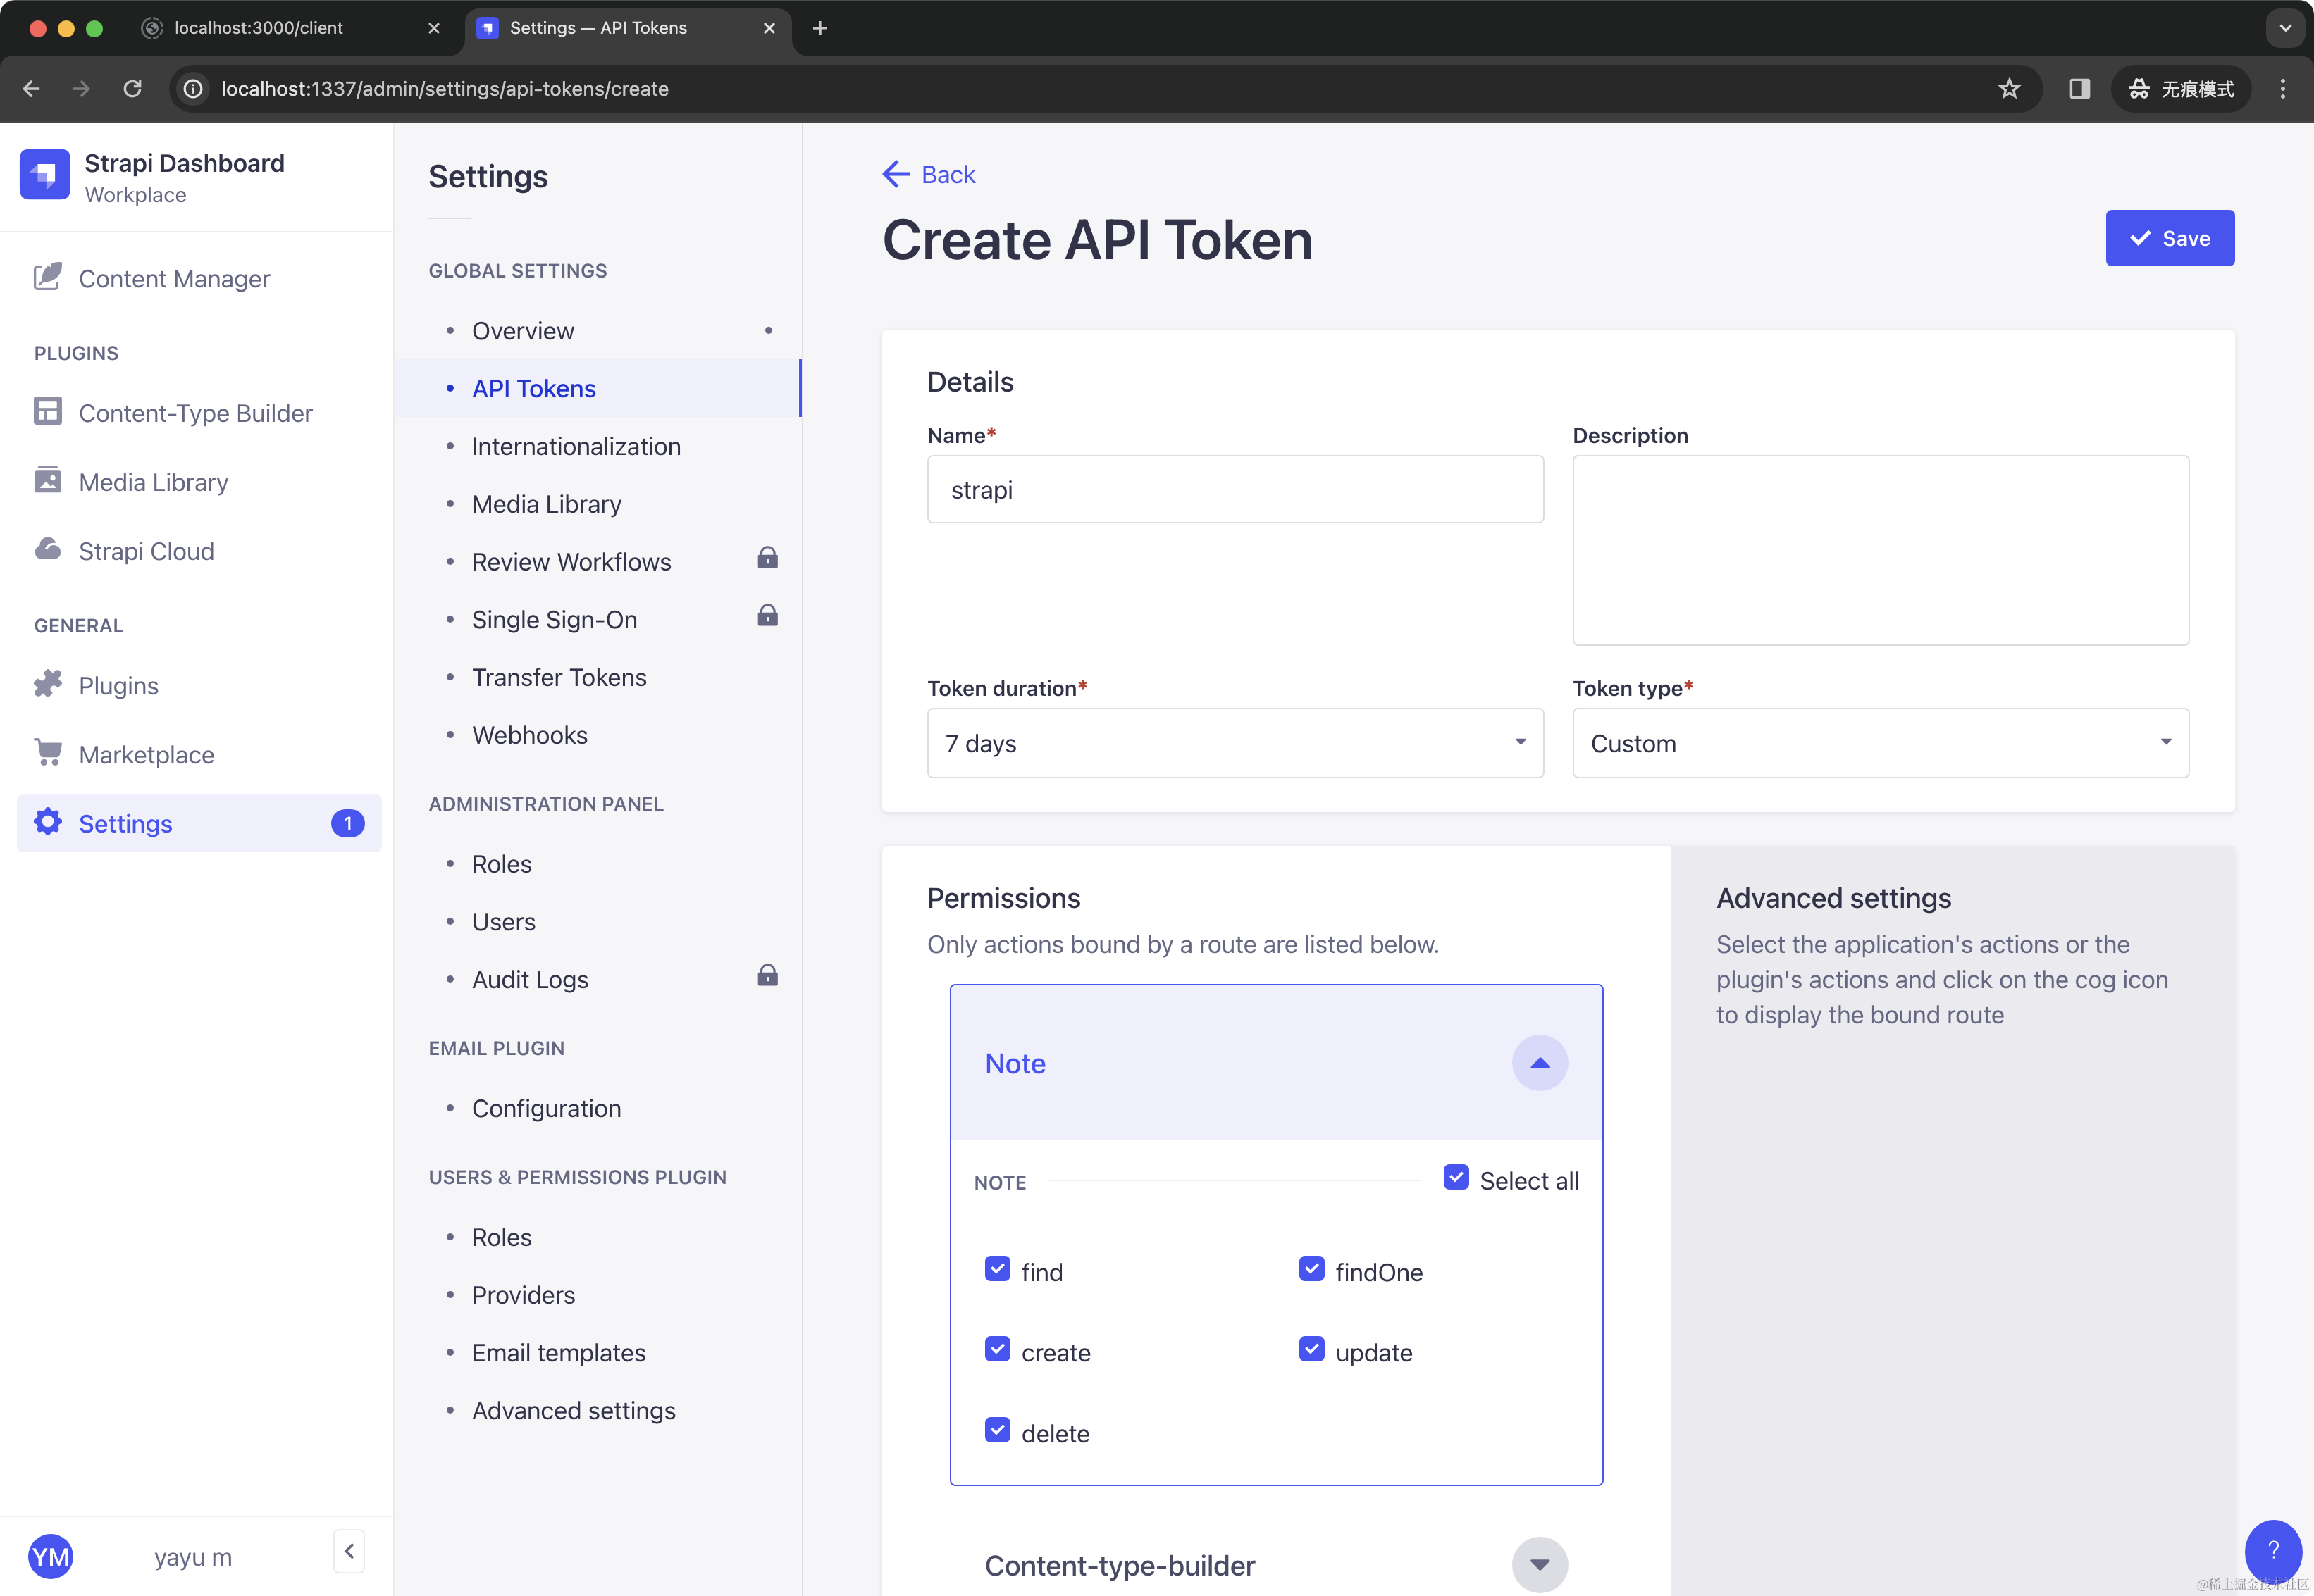The height and width of the screenshot is (1596, 2314).
Task: Switch to the localhost:3000/client browser tab
Action: pos(258,28)
